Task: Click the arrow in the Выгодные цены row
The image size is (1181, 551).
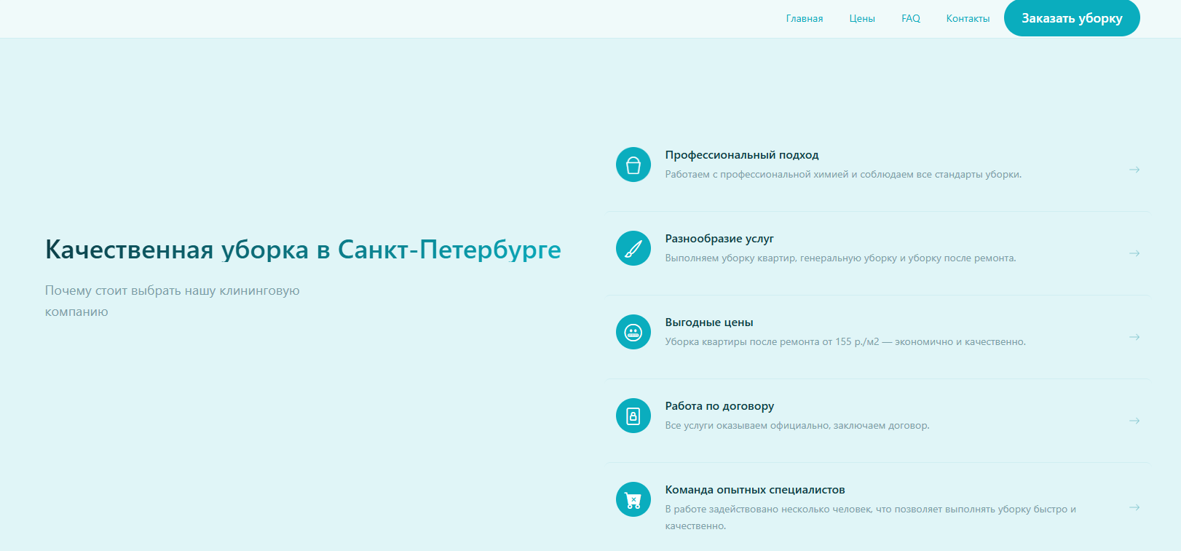Action: click(x=1134, y=337)
